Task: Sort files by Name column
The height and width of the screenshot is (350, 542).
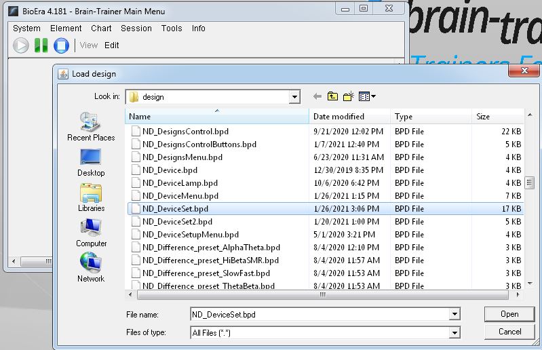Action: 216,117
